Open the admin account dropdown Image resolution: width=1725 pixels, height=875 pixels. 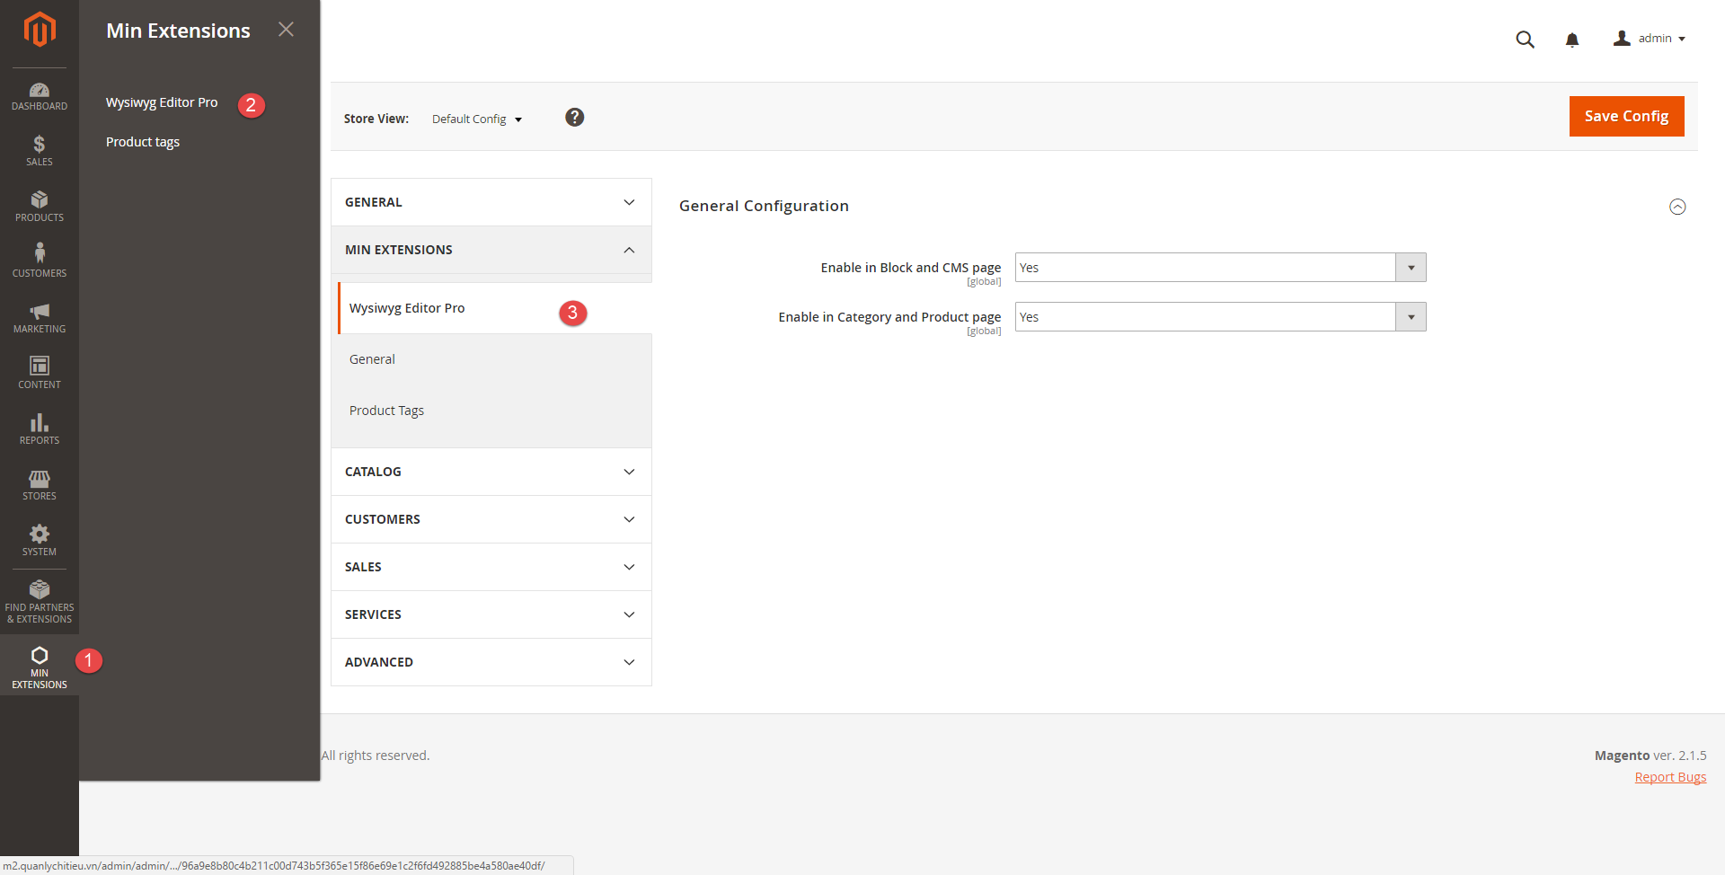click(1650, 39)
